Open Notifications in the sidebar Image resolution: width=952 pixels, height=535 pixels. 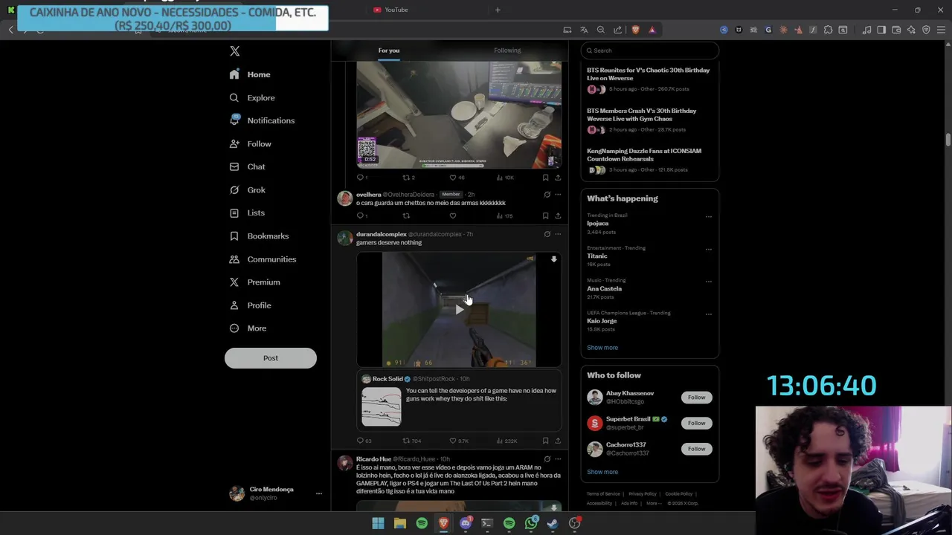(x=262, y=120)
